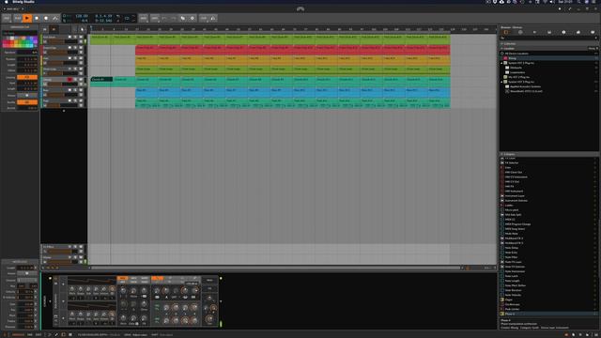The width and height of the screenshot is (601, 338).
Task: Arm the global Record button in transport
Action: 46,18
